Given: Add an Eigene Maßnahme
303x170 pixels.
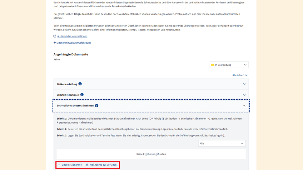Looking at the screenshot, I should tap(72, 165).
